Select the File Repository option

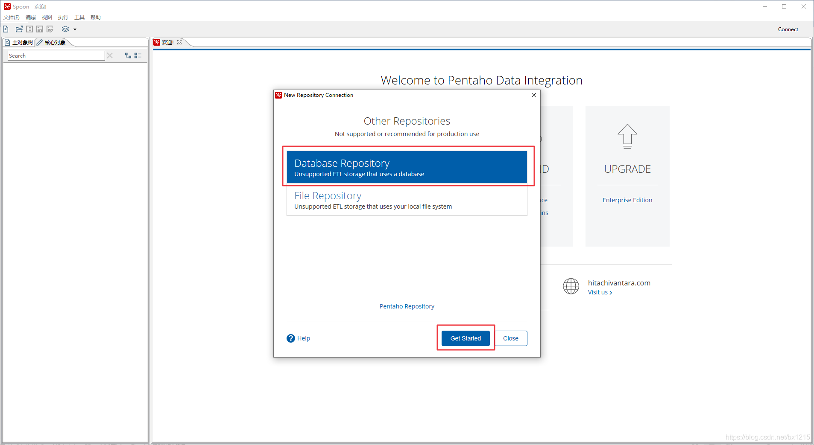(x=407, y=200)
